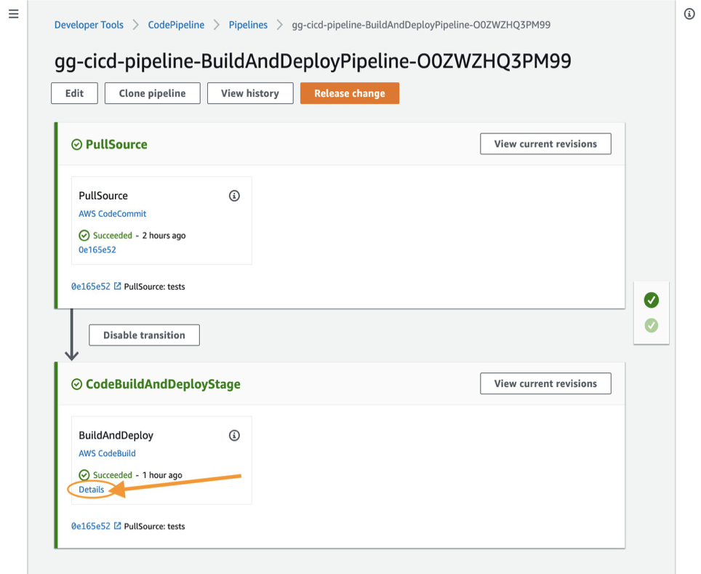Image resolution: width=701 pixels, height=574 pixels.
Task: Open AWS CodeBuild provider link
Action: 108,453
